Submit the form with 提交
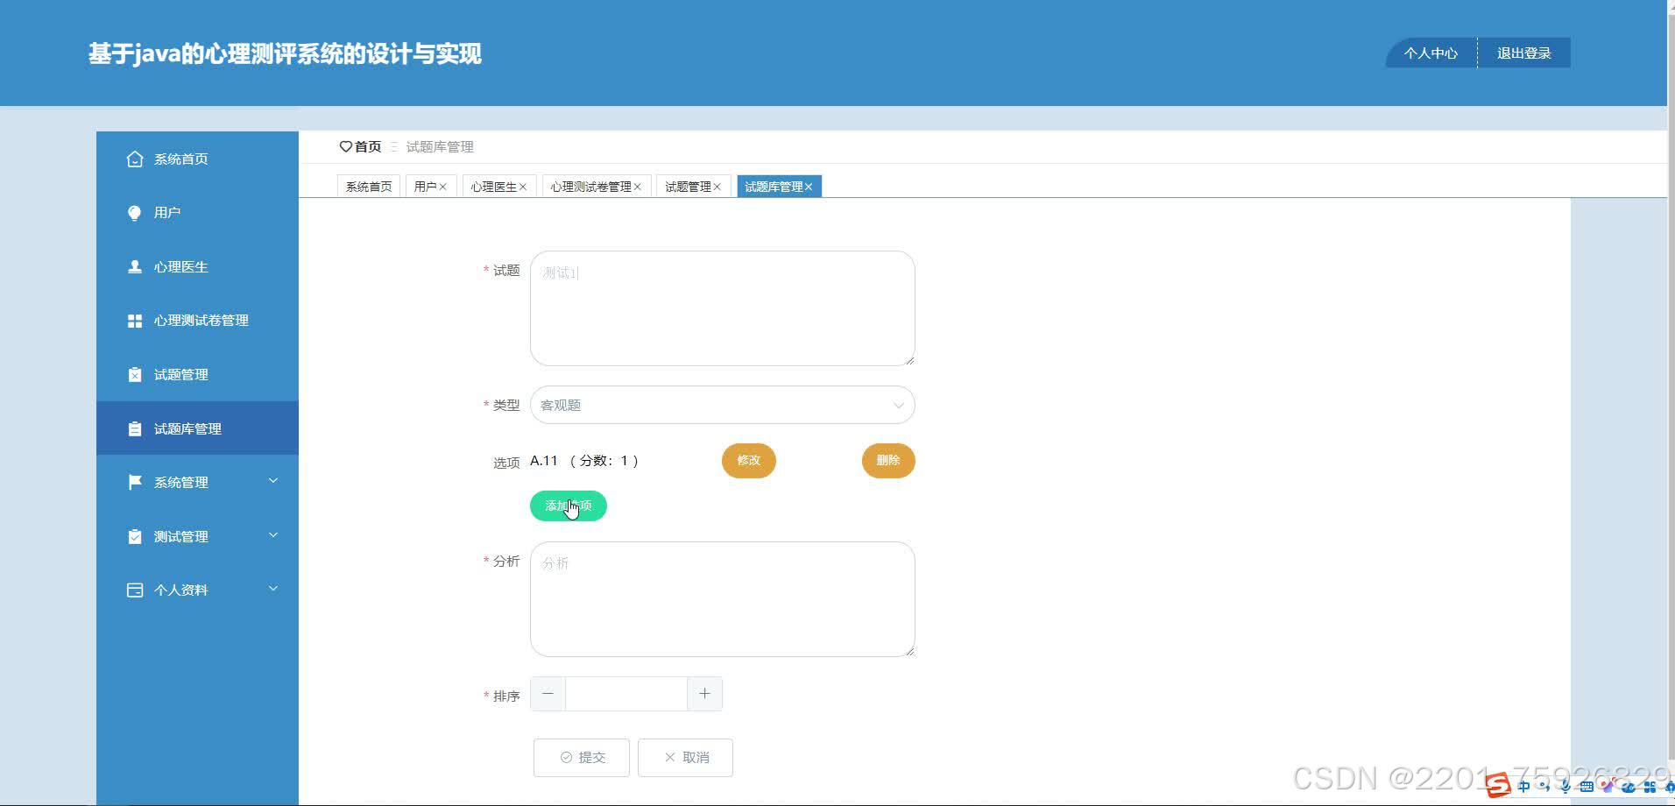Viewport: 1675px width, 806px height. 582,757
